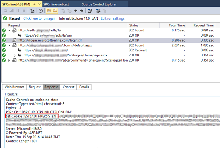Expand the SitePages/Homepage.aspx request

pyautogui.click(x=15, y=55)
